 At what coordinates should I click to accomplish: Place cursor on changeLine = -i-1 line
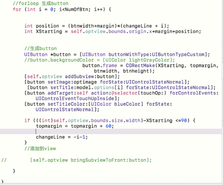tap(62, 137)
